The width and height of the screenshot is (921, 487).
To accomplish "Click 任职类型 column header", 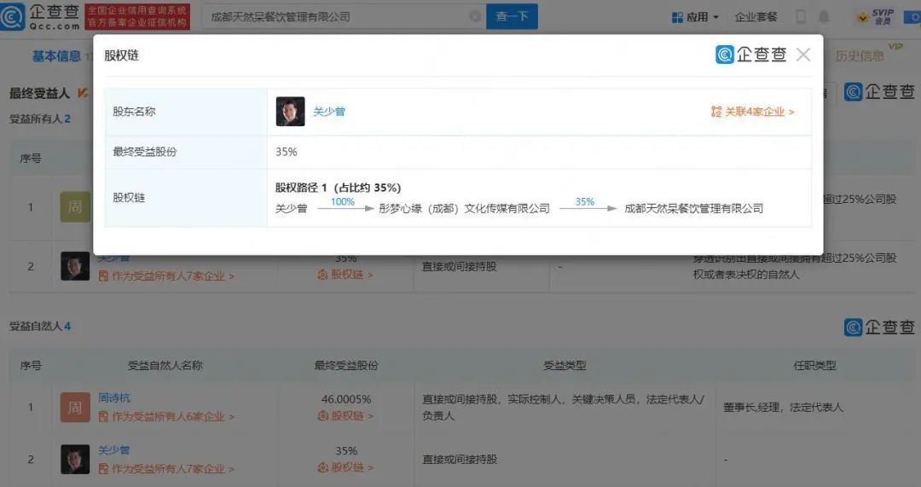I will (x=814, y=365).
